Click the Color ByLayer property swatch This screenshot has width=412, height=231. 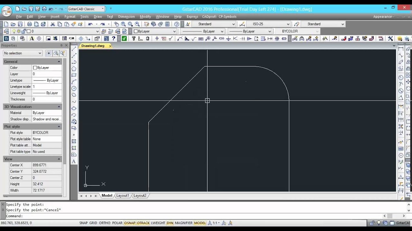pyautogui.click(x=35, y=68)
